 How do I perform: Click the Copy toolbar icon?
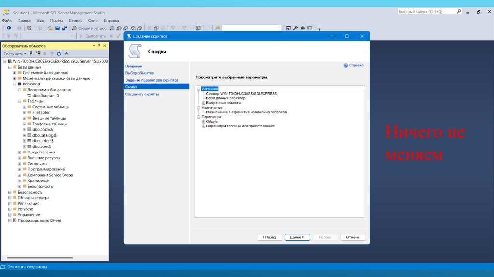(156, 28)
